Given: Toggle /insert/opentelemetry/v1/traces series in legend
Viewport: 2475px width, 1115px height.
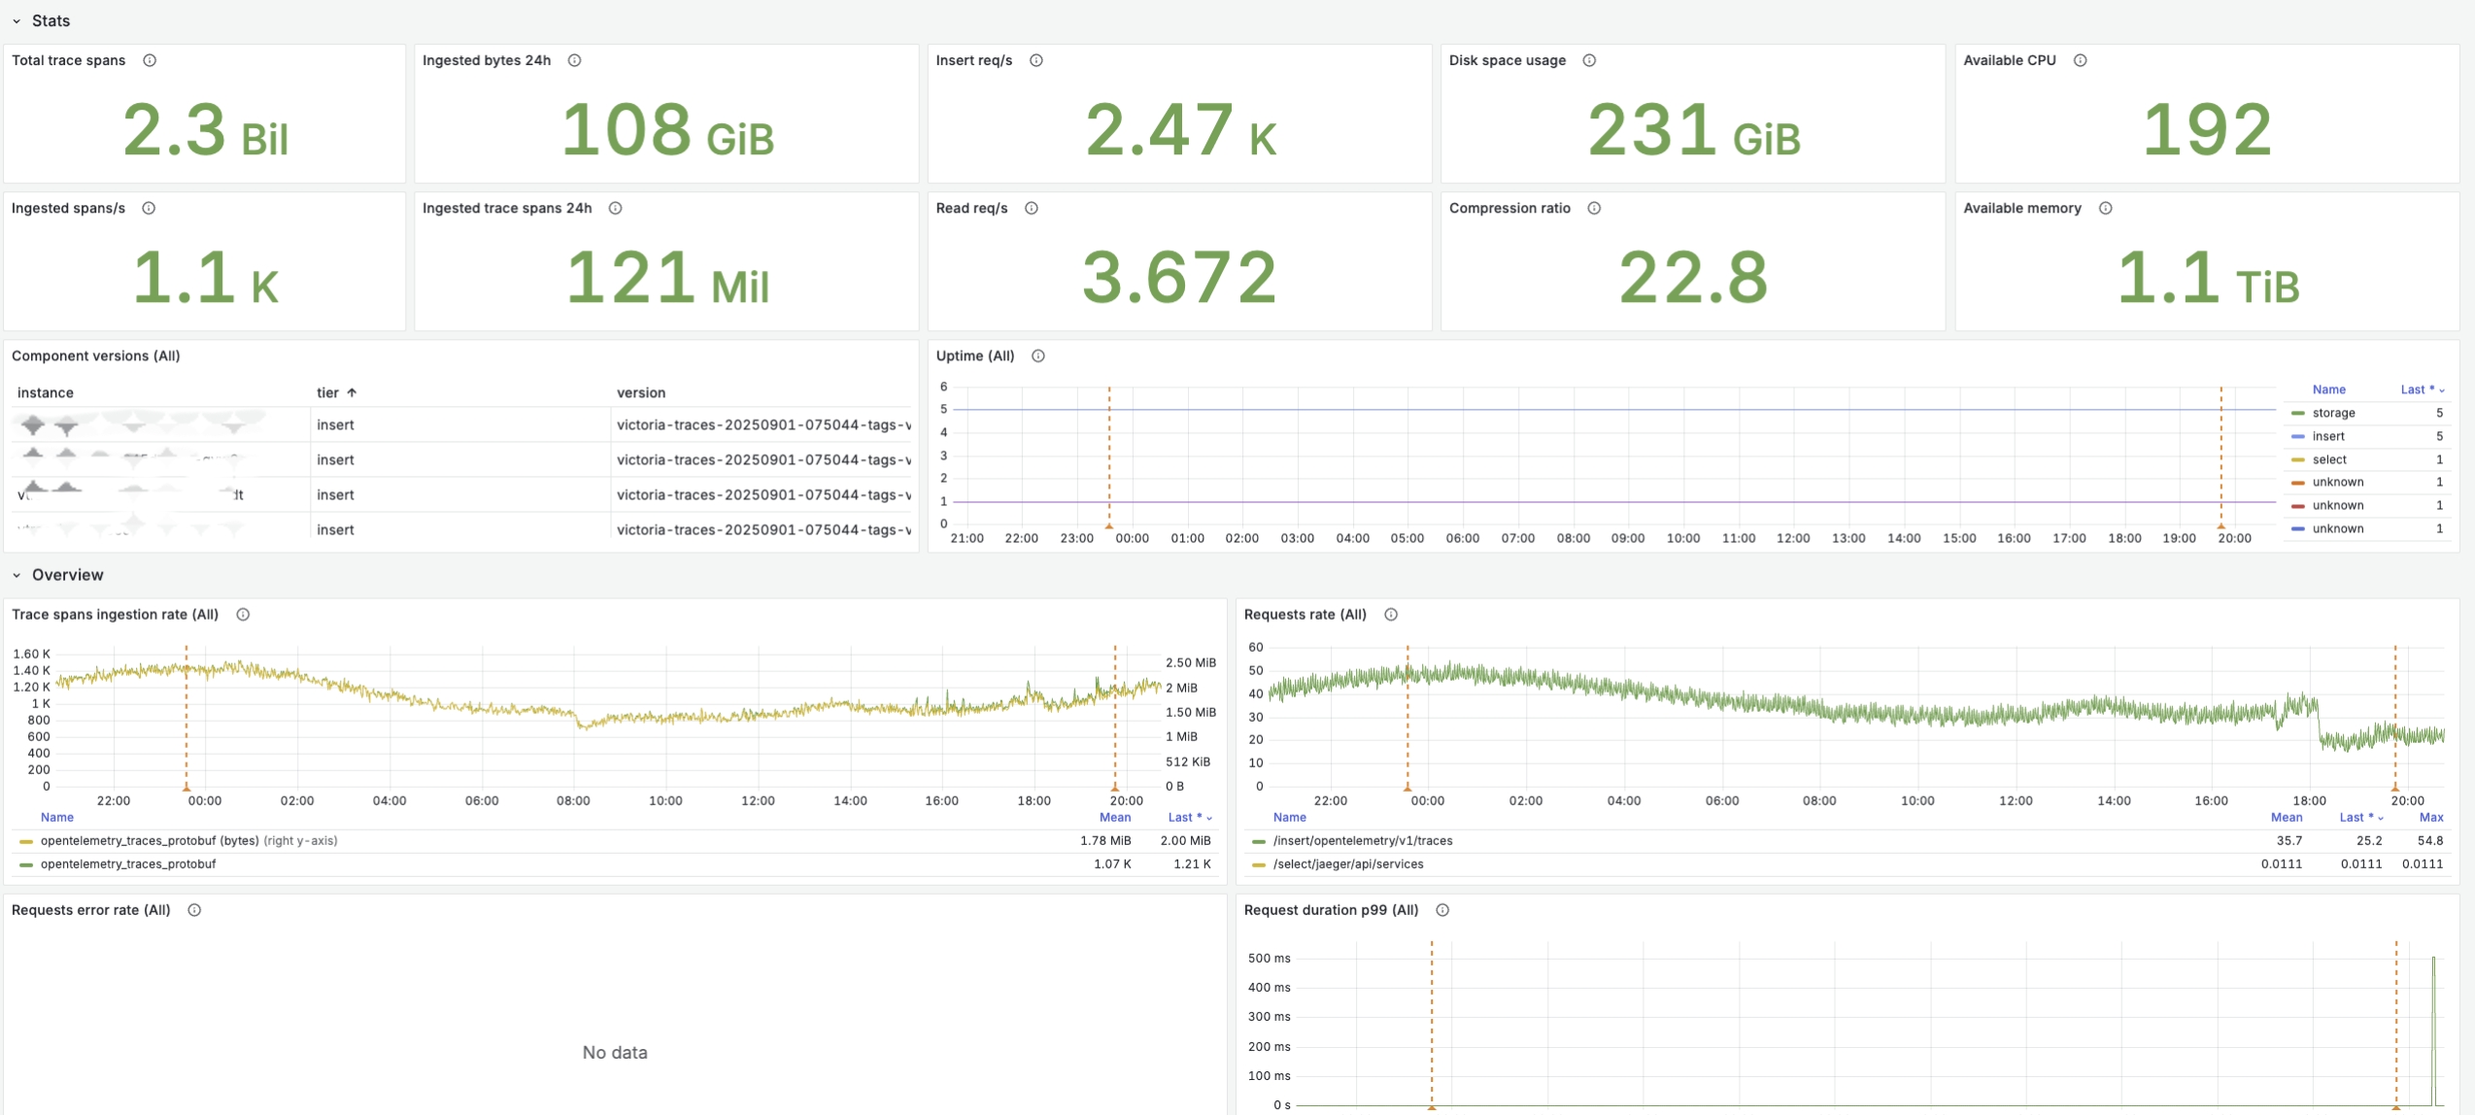Looking at the screenshot, I should (x=1362, y=841).
